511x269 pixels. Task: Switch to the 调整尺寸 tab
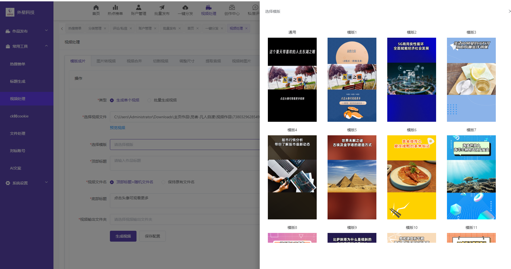(187, 61)
